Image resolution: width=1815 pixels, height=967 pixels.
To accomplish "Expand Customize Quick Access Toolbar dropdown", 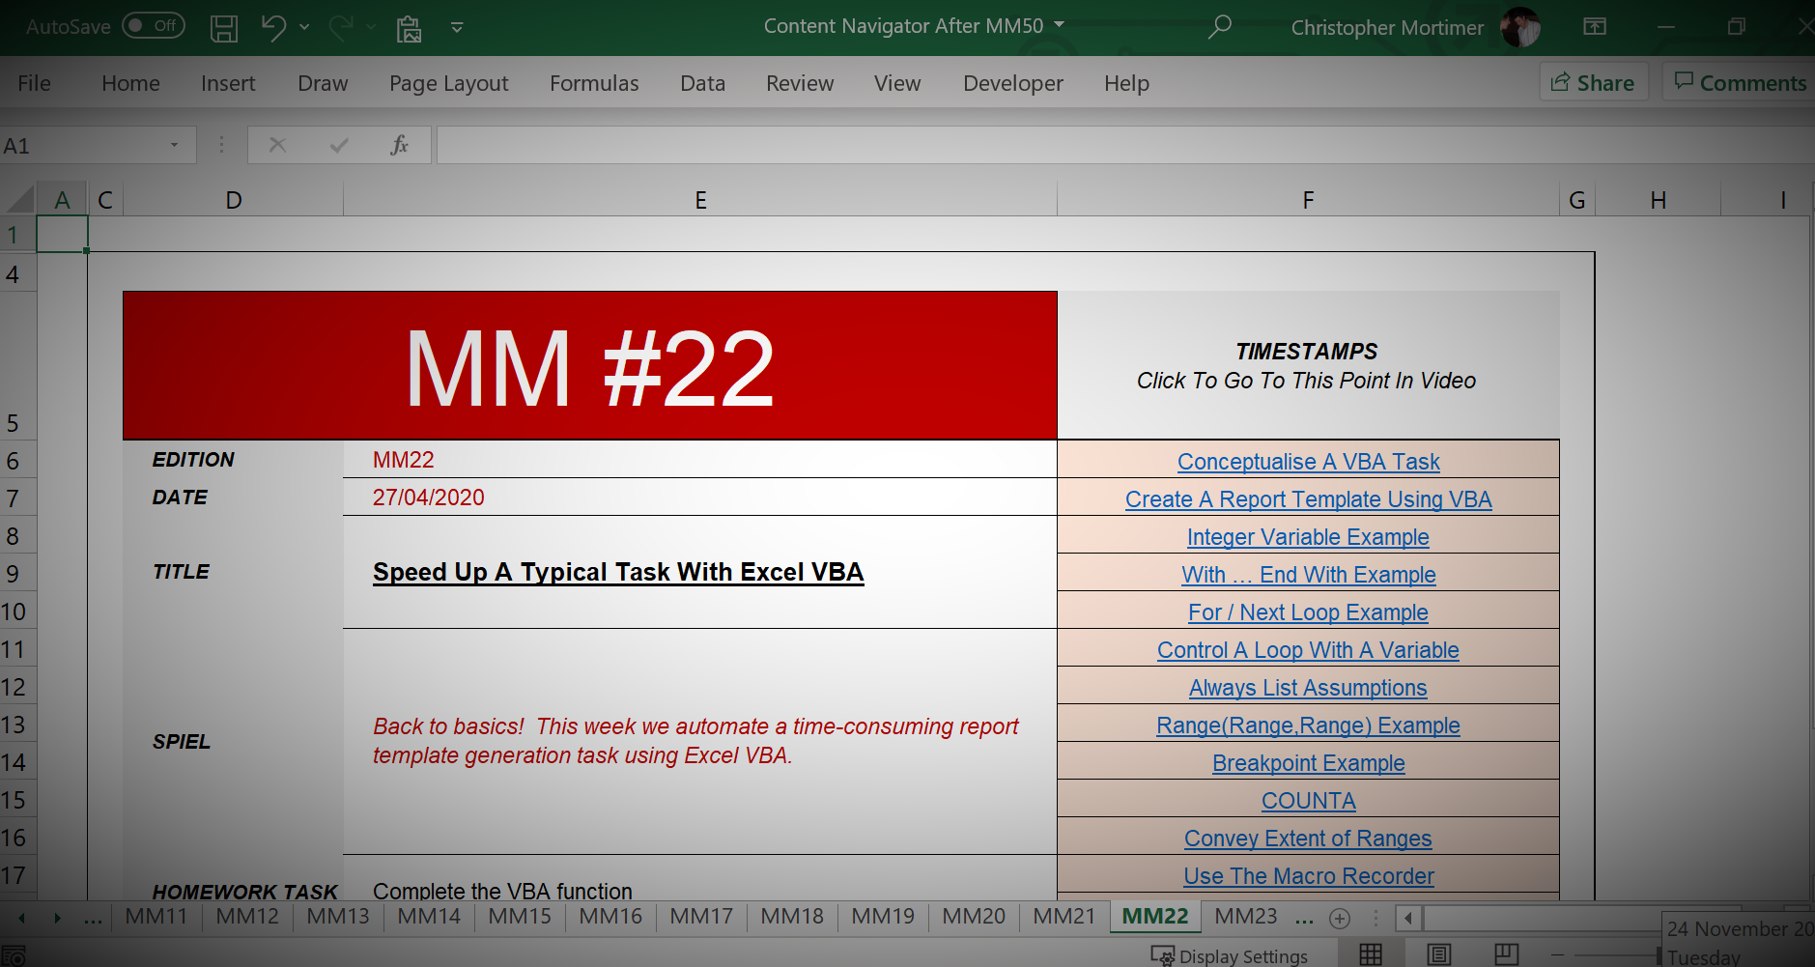I will pyautogui.click(x=457, y=28).
